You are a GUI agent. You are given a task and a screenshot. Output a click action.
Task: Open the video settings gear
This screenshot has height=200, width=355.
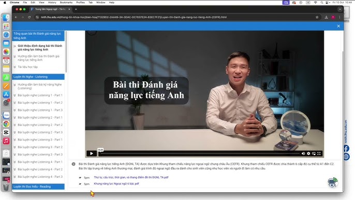coord(308,153)
